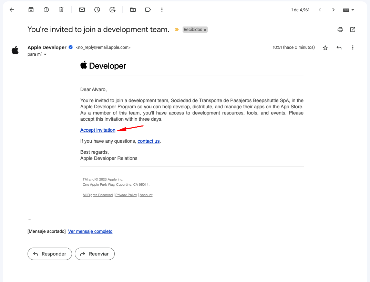Image resolution: width=370 pixels, height=282 pixels.
Task: Click the no_reply@email.apple.com sender address
Action: pos(103,47)
